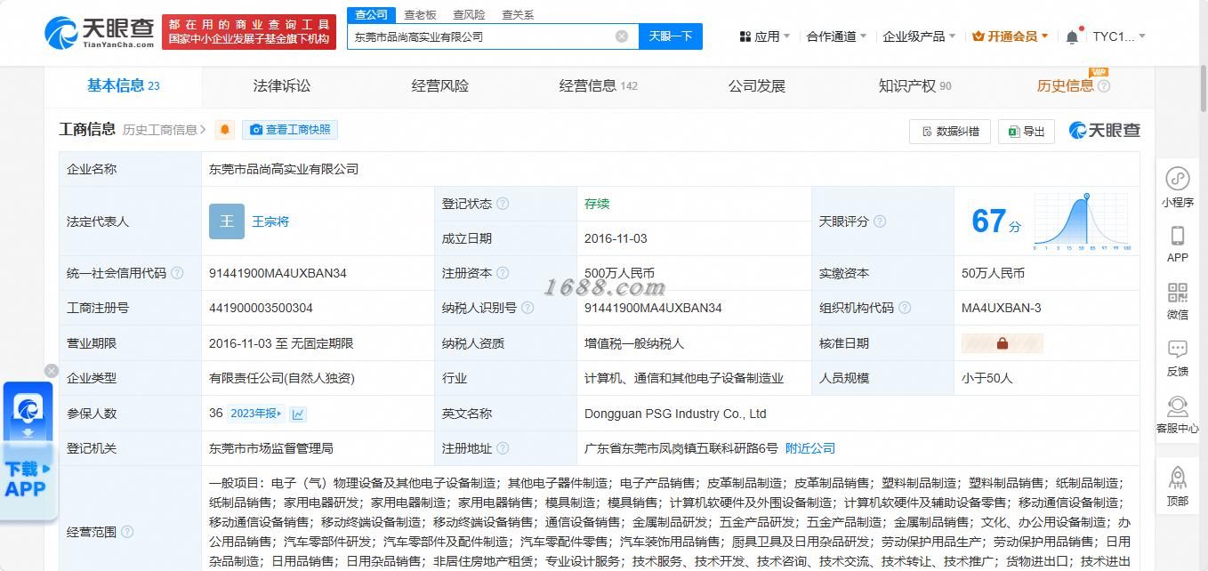This screenshot has height=571, width=1208.
Task: Click the 东莞市市场监督管理局 value
Action: 271,448
